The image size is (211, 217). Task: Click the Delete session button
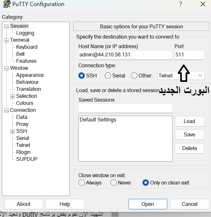(x=189, y=148)
